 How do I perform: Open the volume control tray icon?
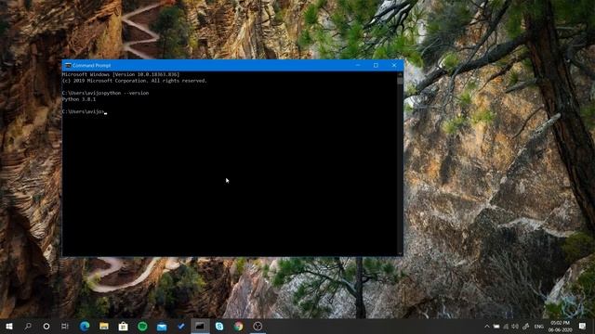(x=515, y=326)
